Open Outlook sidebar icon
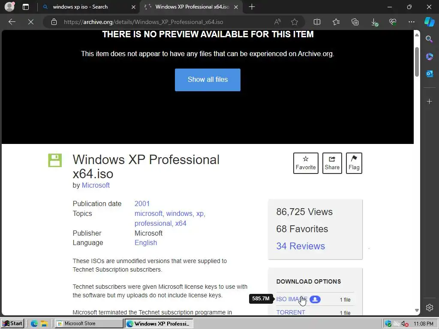439x329 pixels. click(x=429, y=74)
